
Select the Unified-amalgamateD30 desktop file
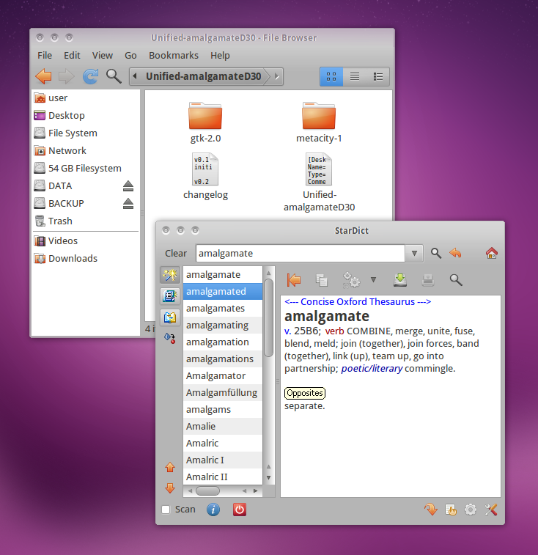[x=319, y=182]
